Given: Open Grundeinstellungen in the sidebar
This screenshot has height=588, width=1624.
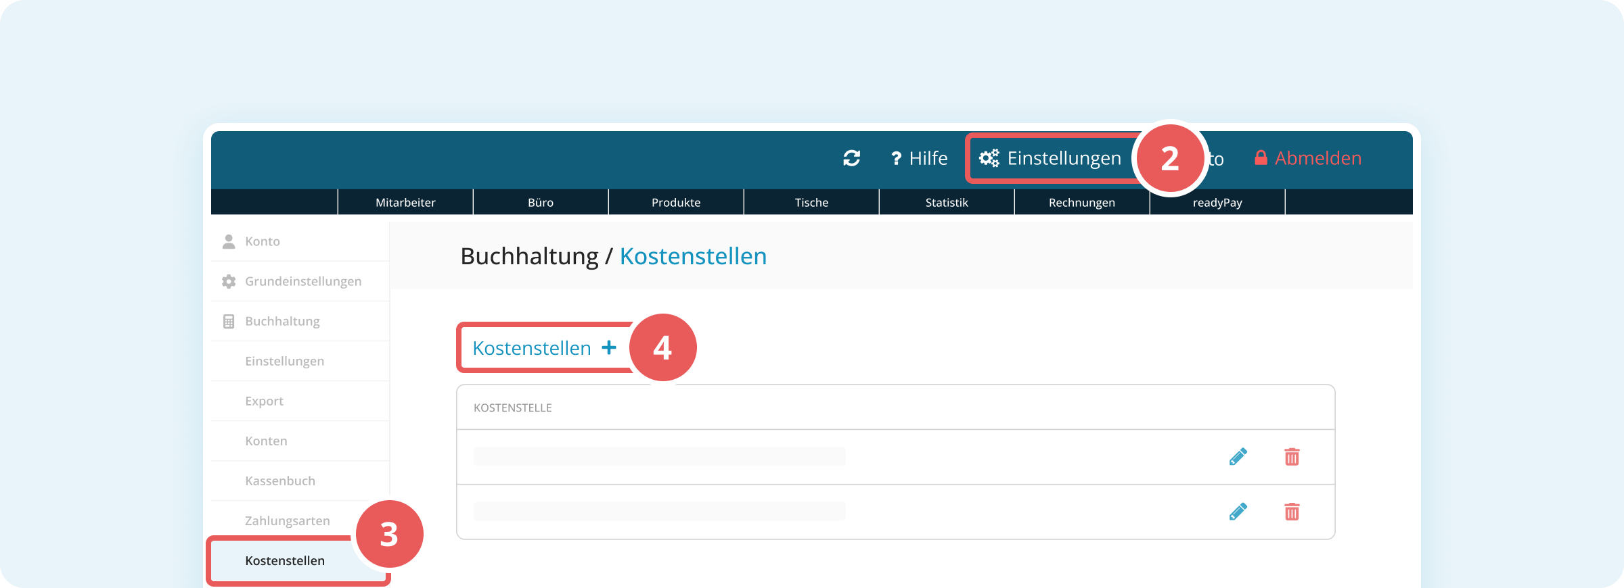Looking at the screenshot, I should coord(302,281).
